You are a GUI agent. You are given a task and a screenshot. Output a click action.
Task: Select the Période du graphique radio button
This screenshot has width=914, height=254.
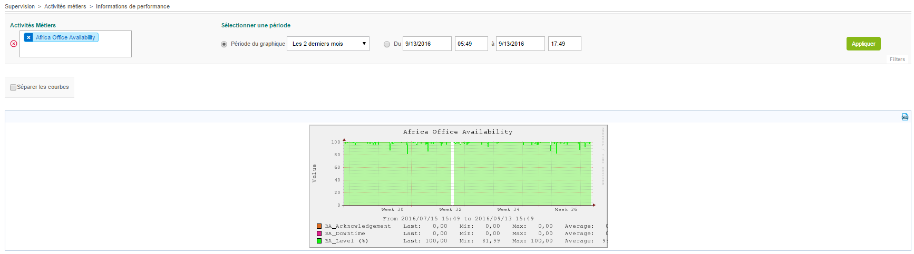[x=224, y=44]
